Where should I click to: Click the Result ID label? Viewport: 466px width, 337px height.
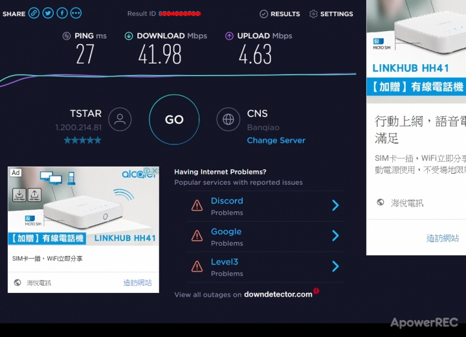pos(142,14)
